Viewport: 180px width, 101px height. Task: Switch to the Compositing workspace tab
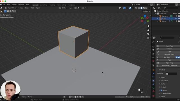coord(62,5)
